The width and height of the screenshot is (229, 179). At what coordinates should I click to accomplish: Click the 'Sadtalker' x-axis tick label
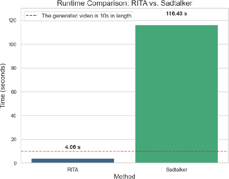click(x=176, y=169)
